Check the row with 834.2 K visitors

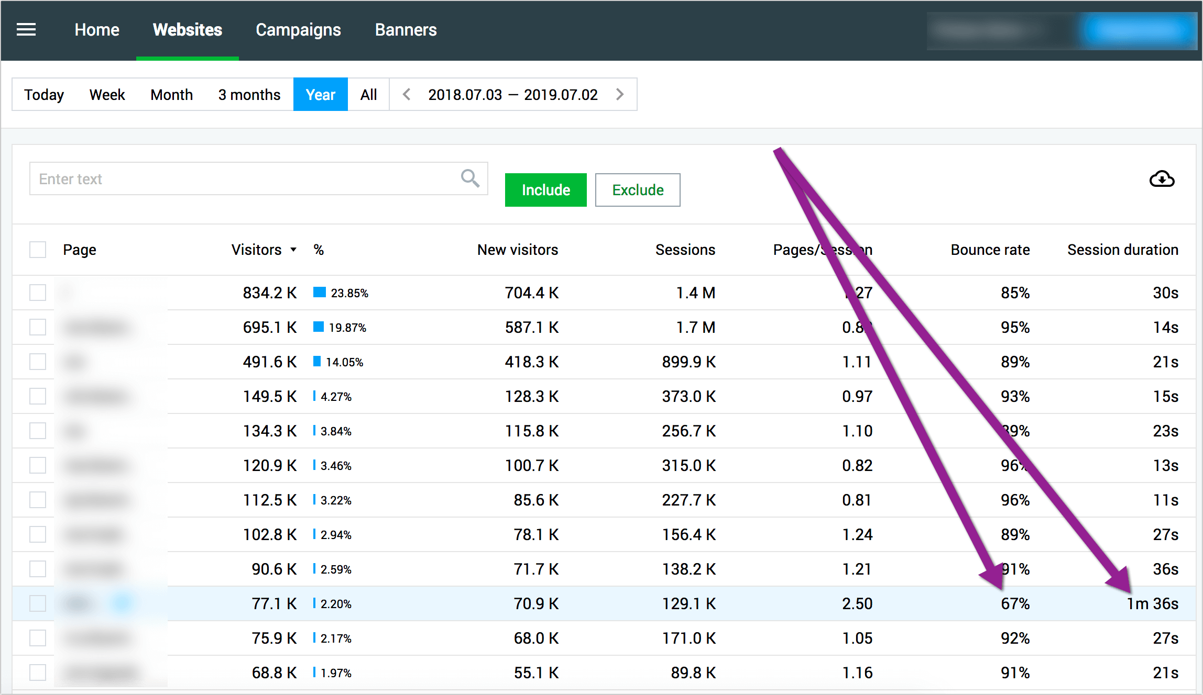[x=38, y=293]
